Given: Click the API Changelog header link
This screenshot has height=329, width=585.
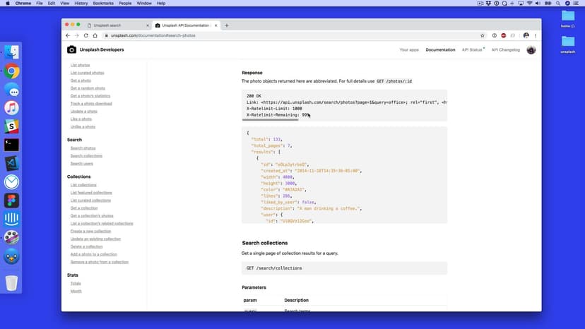Looking at the screenshot, I should click(505, 50).
